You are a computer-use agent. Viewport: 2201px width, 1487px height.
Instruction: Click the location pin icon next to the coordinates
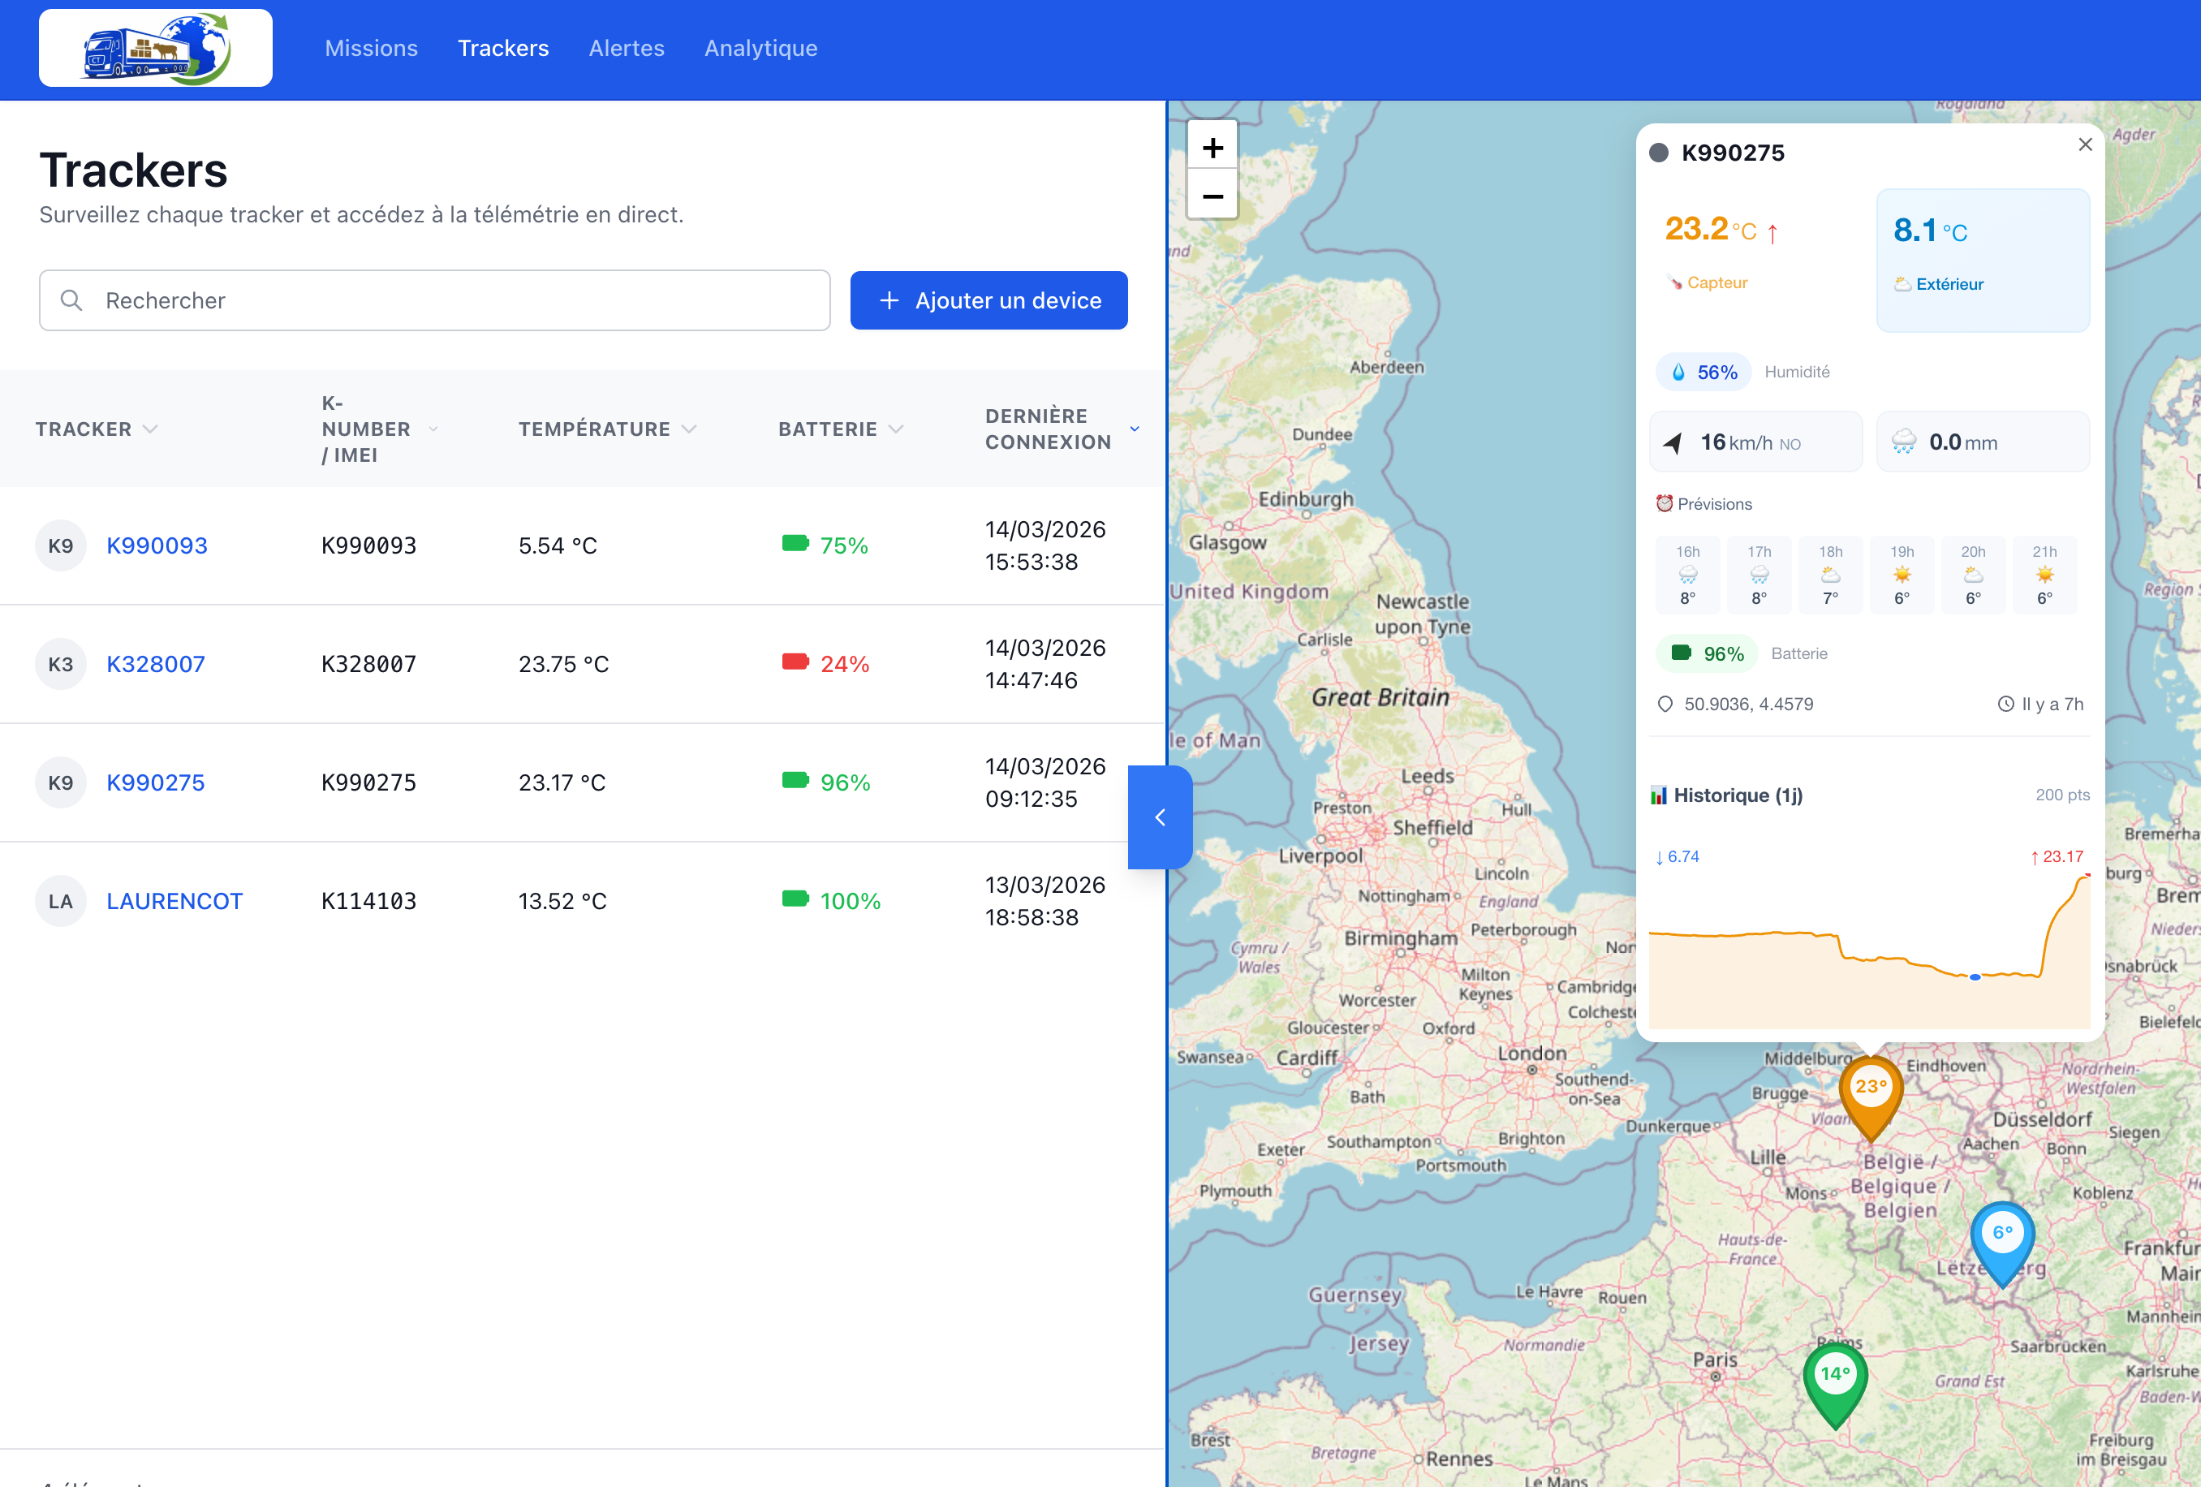click(x=1667, y=704)
